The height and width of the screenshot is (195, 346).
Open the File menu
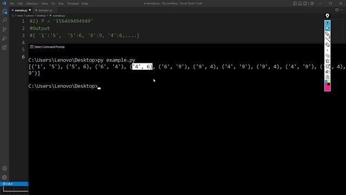[12, 4]
